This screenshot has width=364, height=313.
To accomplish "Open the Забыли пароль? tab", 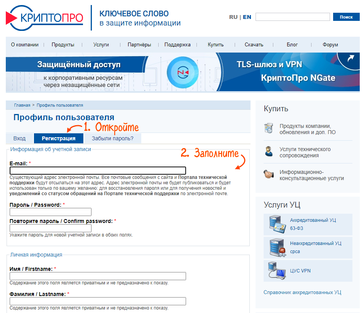I will 113,138.
